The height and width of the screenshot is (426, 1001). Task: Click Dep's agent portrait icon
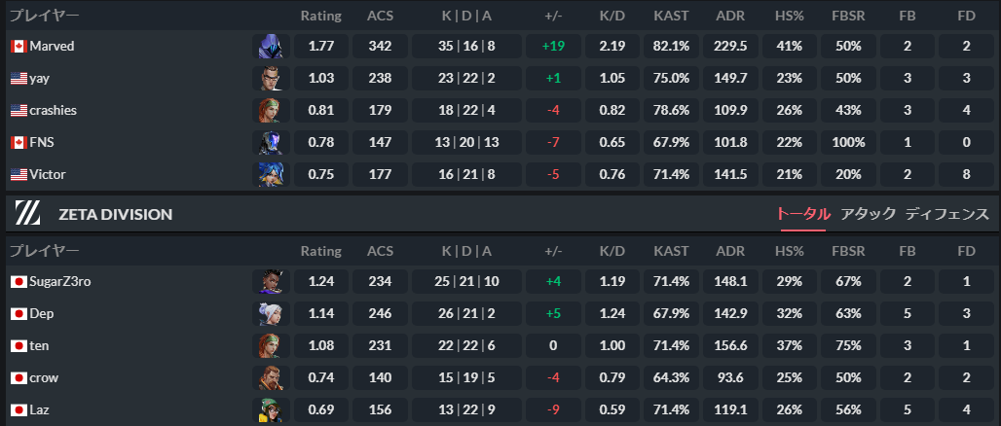pyautogui.click(x=267, y=314)
